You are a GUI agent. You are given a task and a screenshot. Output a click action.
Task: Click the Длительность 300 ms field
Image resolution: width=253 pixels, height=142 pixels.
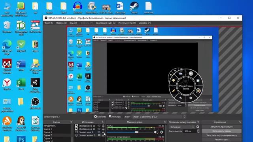coord(190,131)
